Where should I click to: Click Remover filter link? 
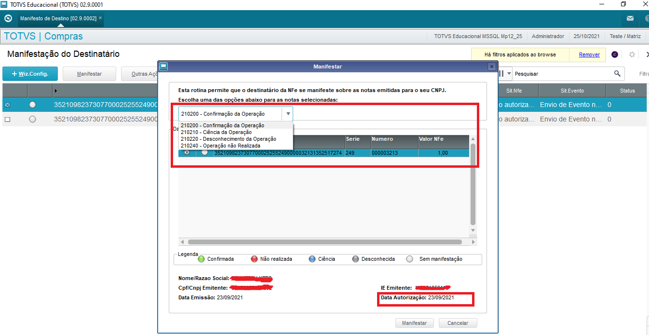[589, 54]
